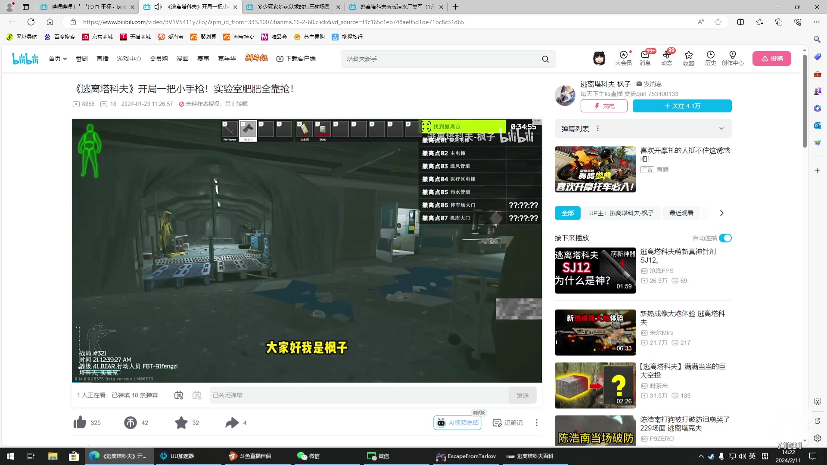Click the 发送 danmaku button

[x=522, y=395]
